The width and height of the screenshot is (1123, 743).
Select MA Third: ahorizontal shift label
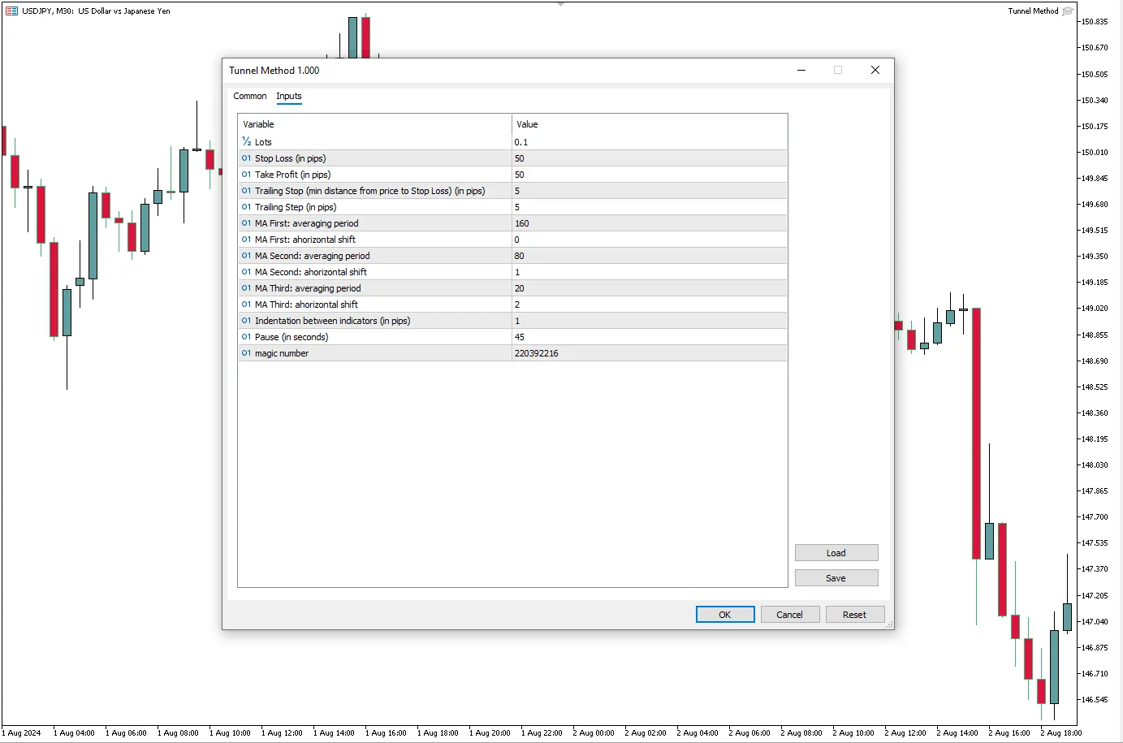tap(307, 305)
